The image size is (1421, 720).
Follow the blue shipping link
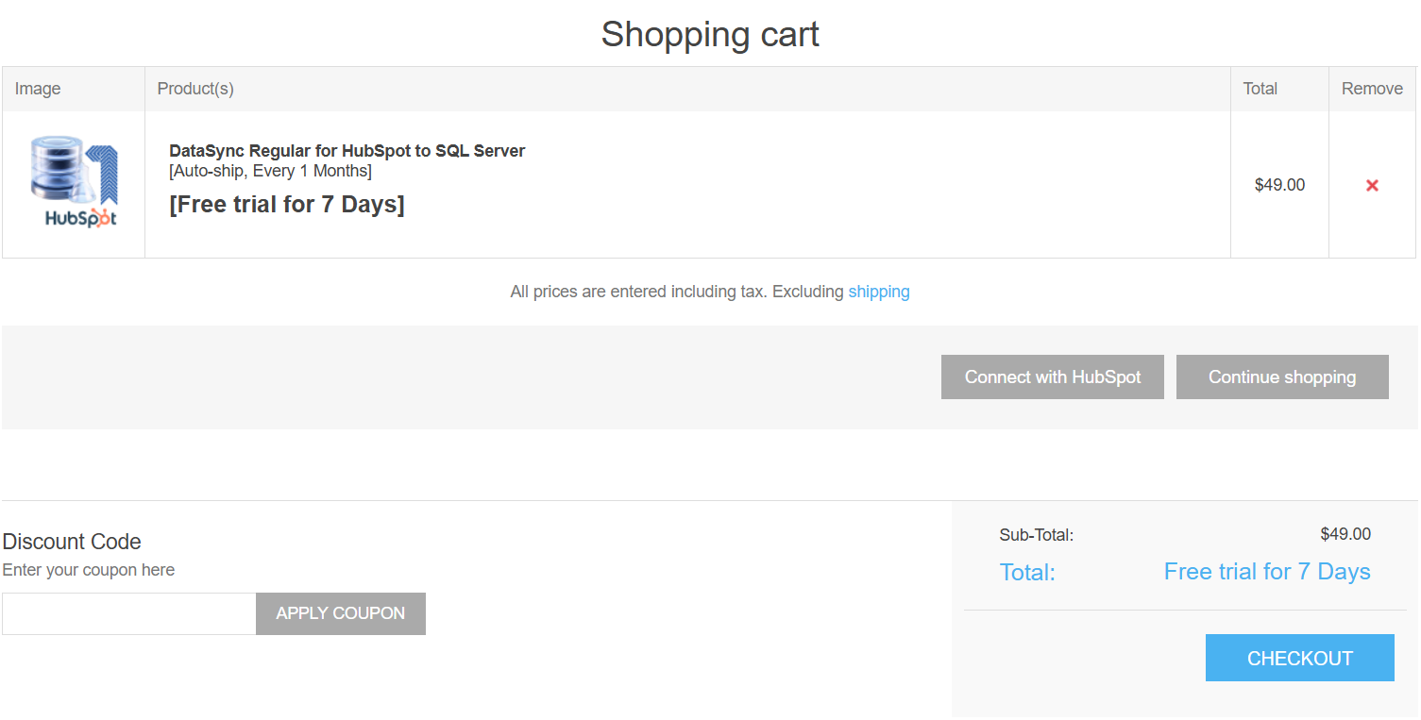click(x=879, y=292)
